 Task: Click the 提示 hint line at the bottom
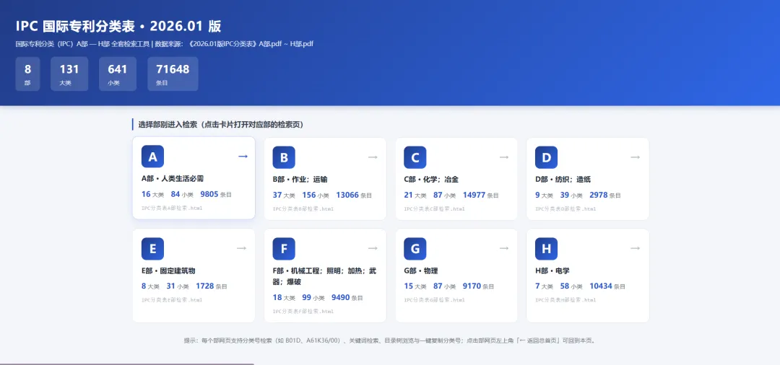pyautogui.click(x=390, y=340)
